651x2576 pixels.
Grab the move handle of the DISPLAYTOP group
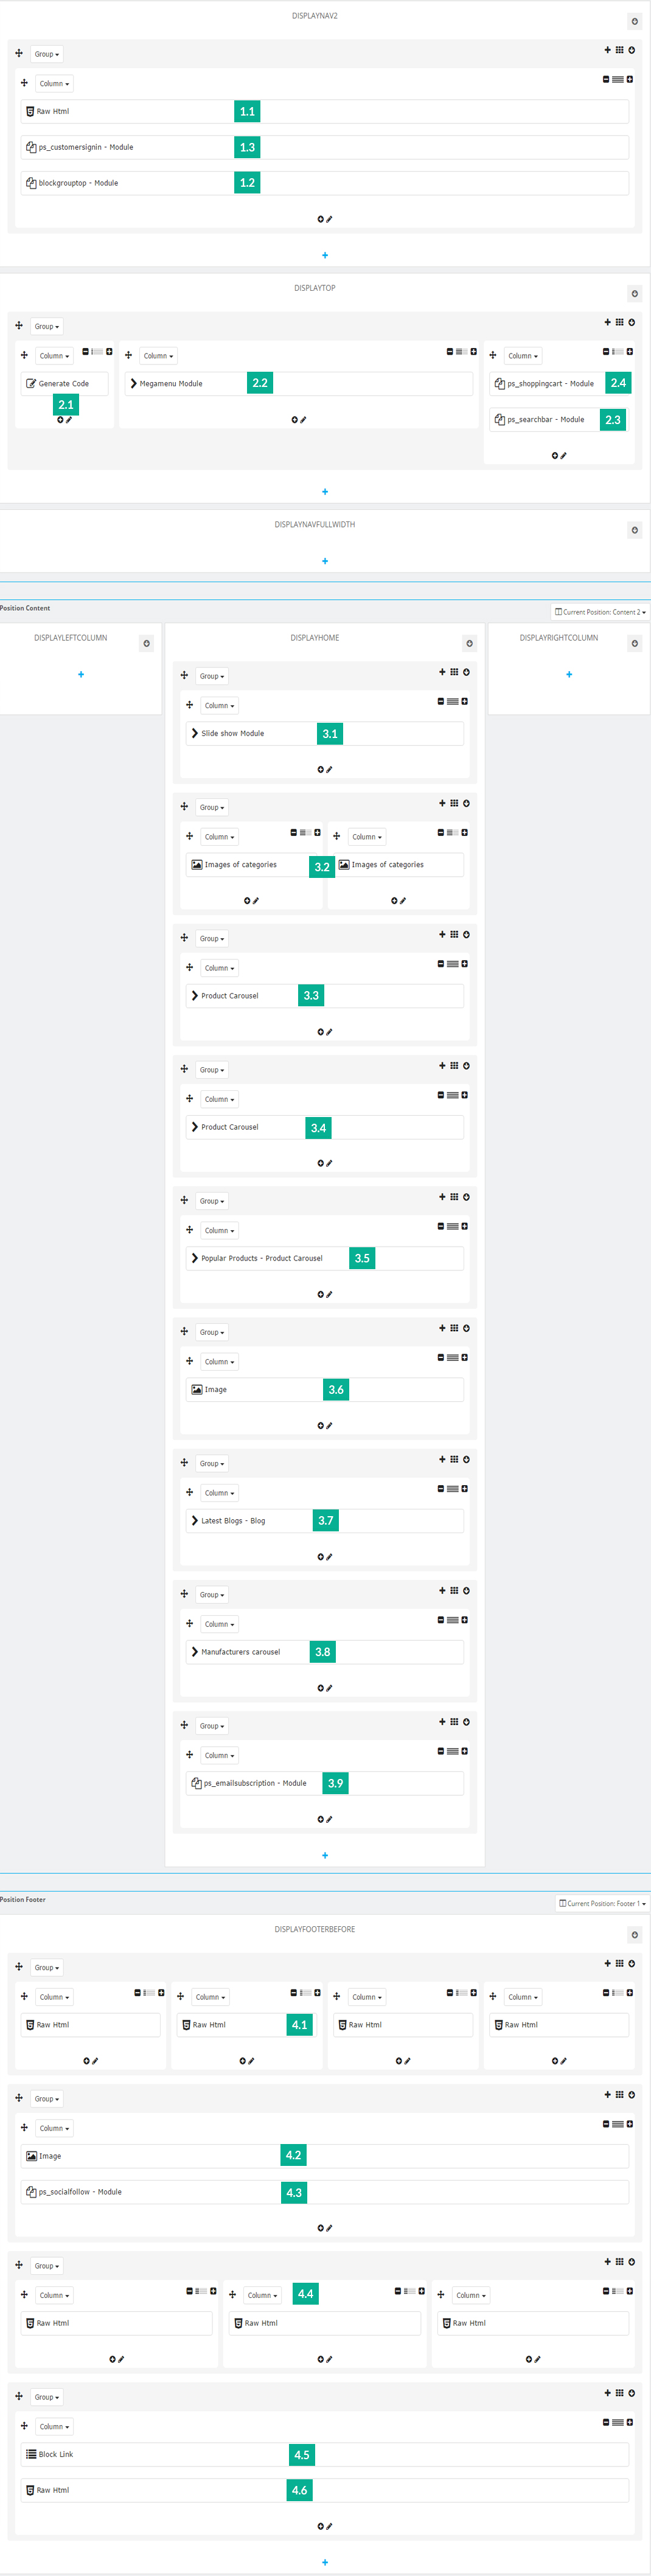[19, 326]
